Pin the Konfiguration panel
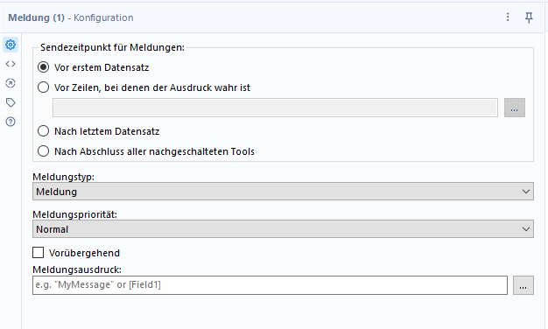 click(x=529, y=17)
